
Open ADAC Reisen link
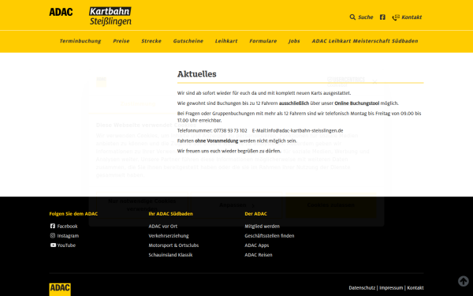point(259,255)
